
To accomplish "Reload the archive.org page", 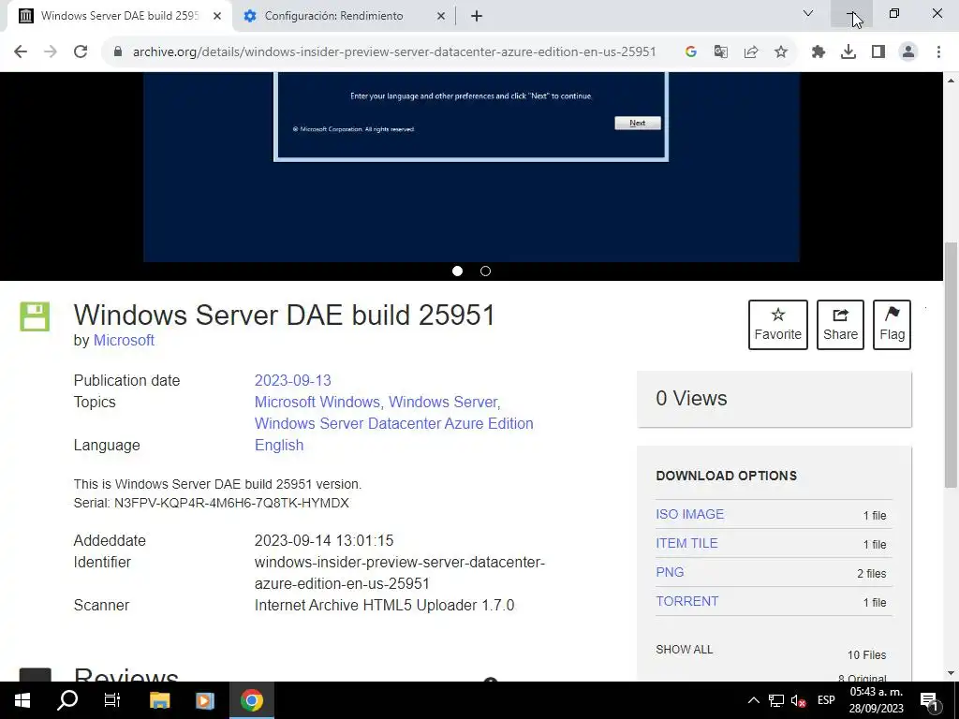I will click(x=81, y=52).
